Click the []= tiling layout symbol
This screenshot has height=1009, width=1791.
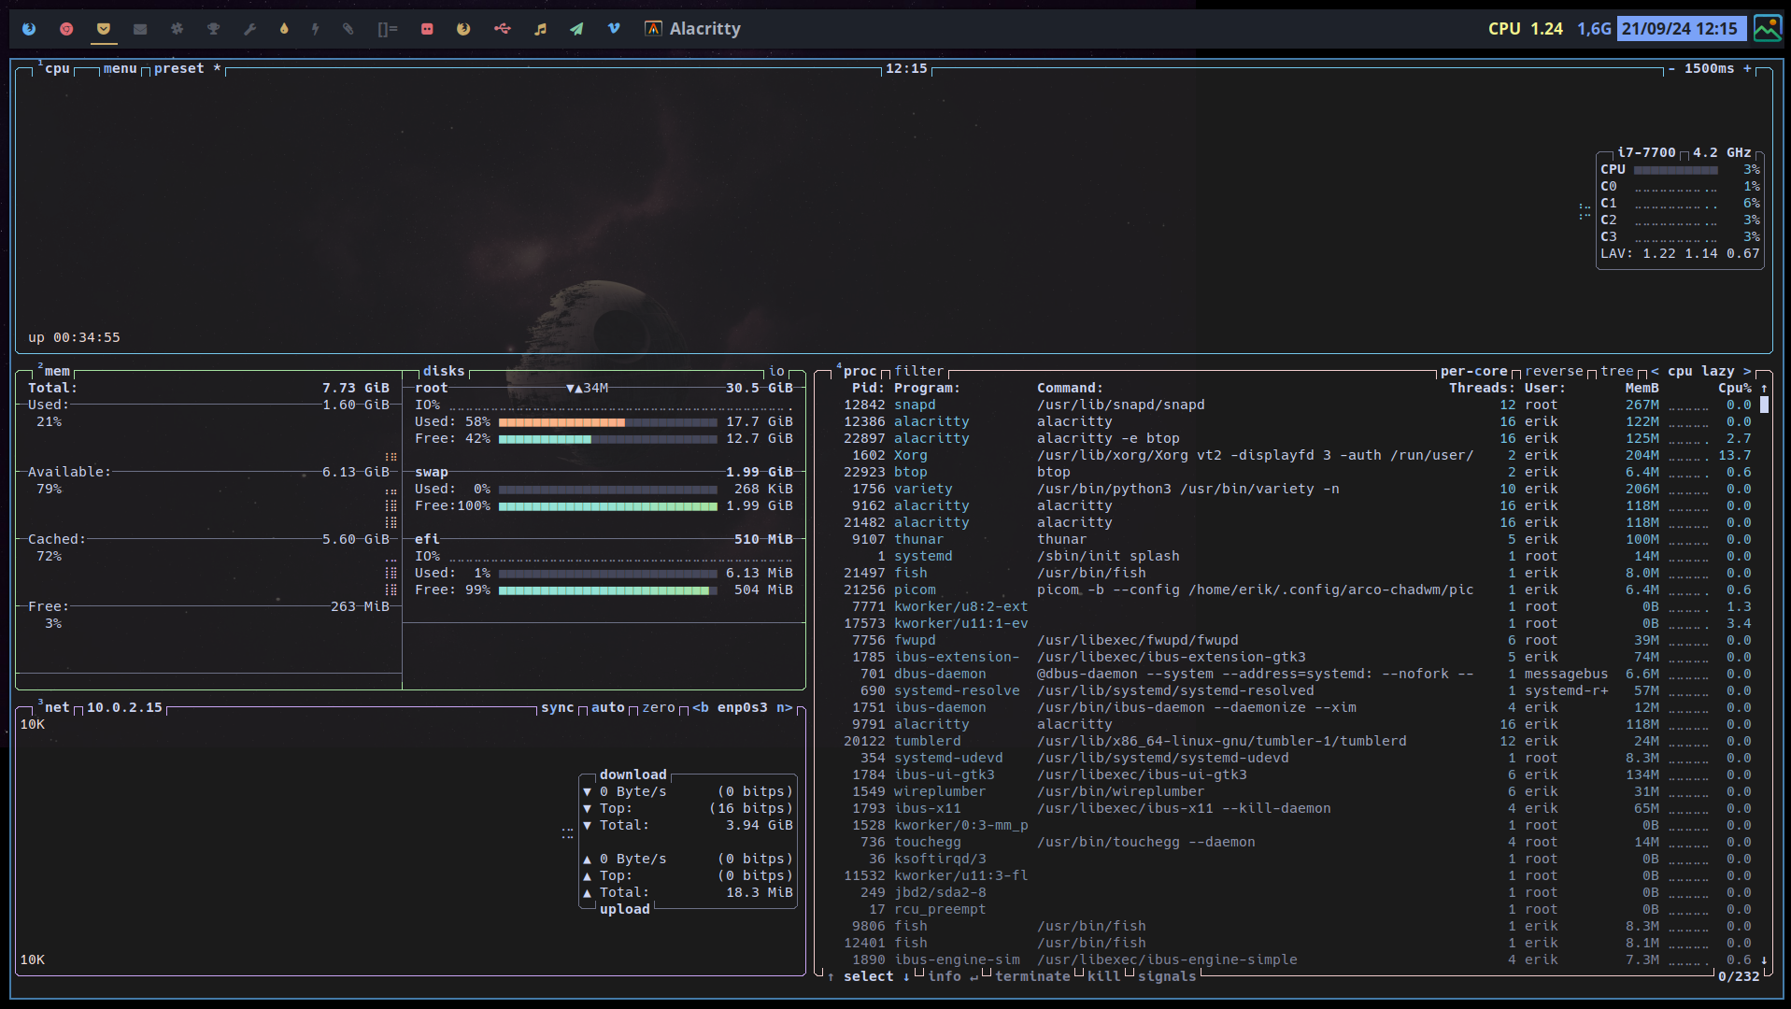coord(388,29)
